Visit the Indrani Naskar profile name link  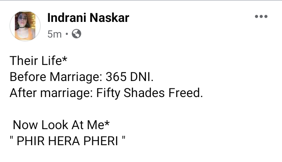(88, 18)
